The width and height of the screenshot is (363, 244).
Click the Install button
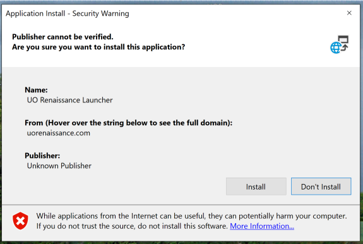coord(256,186)
